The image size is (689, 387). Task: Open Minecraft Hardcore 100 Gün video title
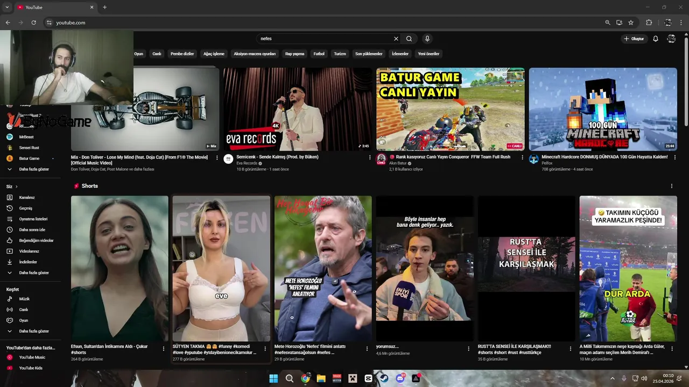(x=604, y=157)
